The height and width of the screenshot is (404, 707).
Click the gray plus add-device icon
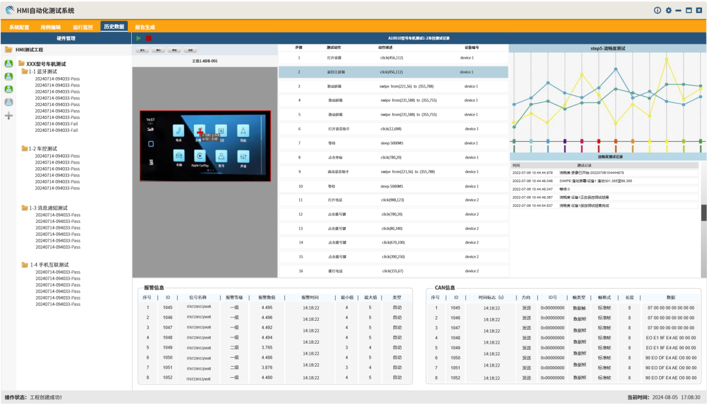tap(9, 116)
